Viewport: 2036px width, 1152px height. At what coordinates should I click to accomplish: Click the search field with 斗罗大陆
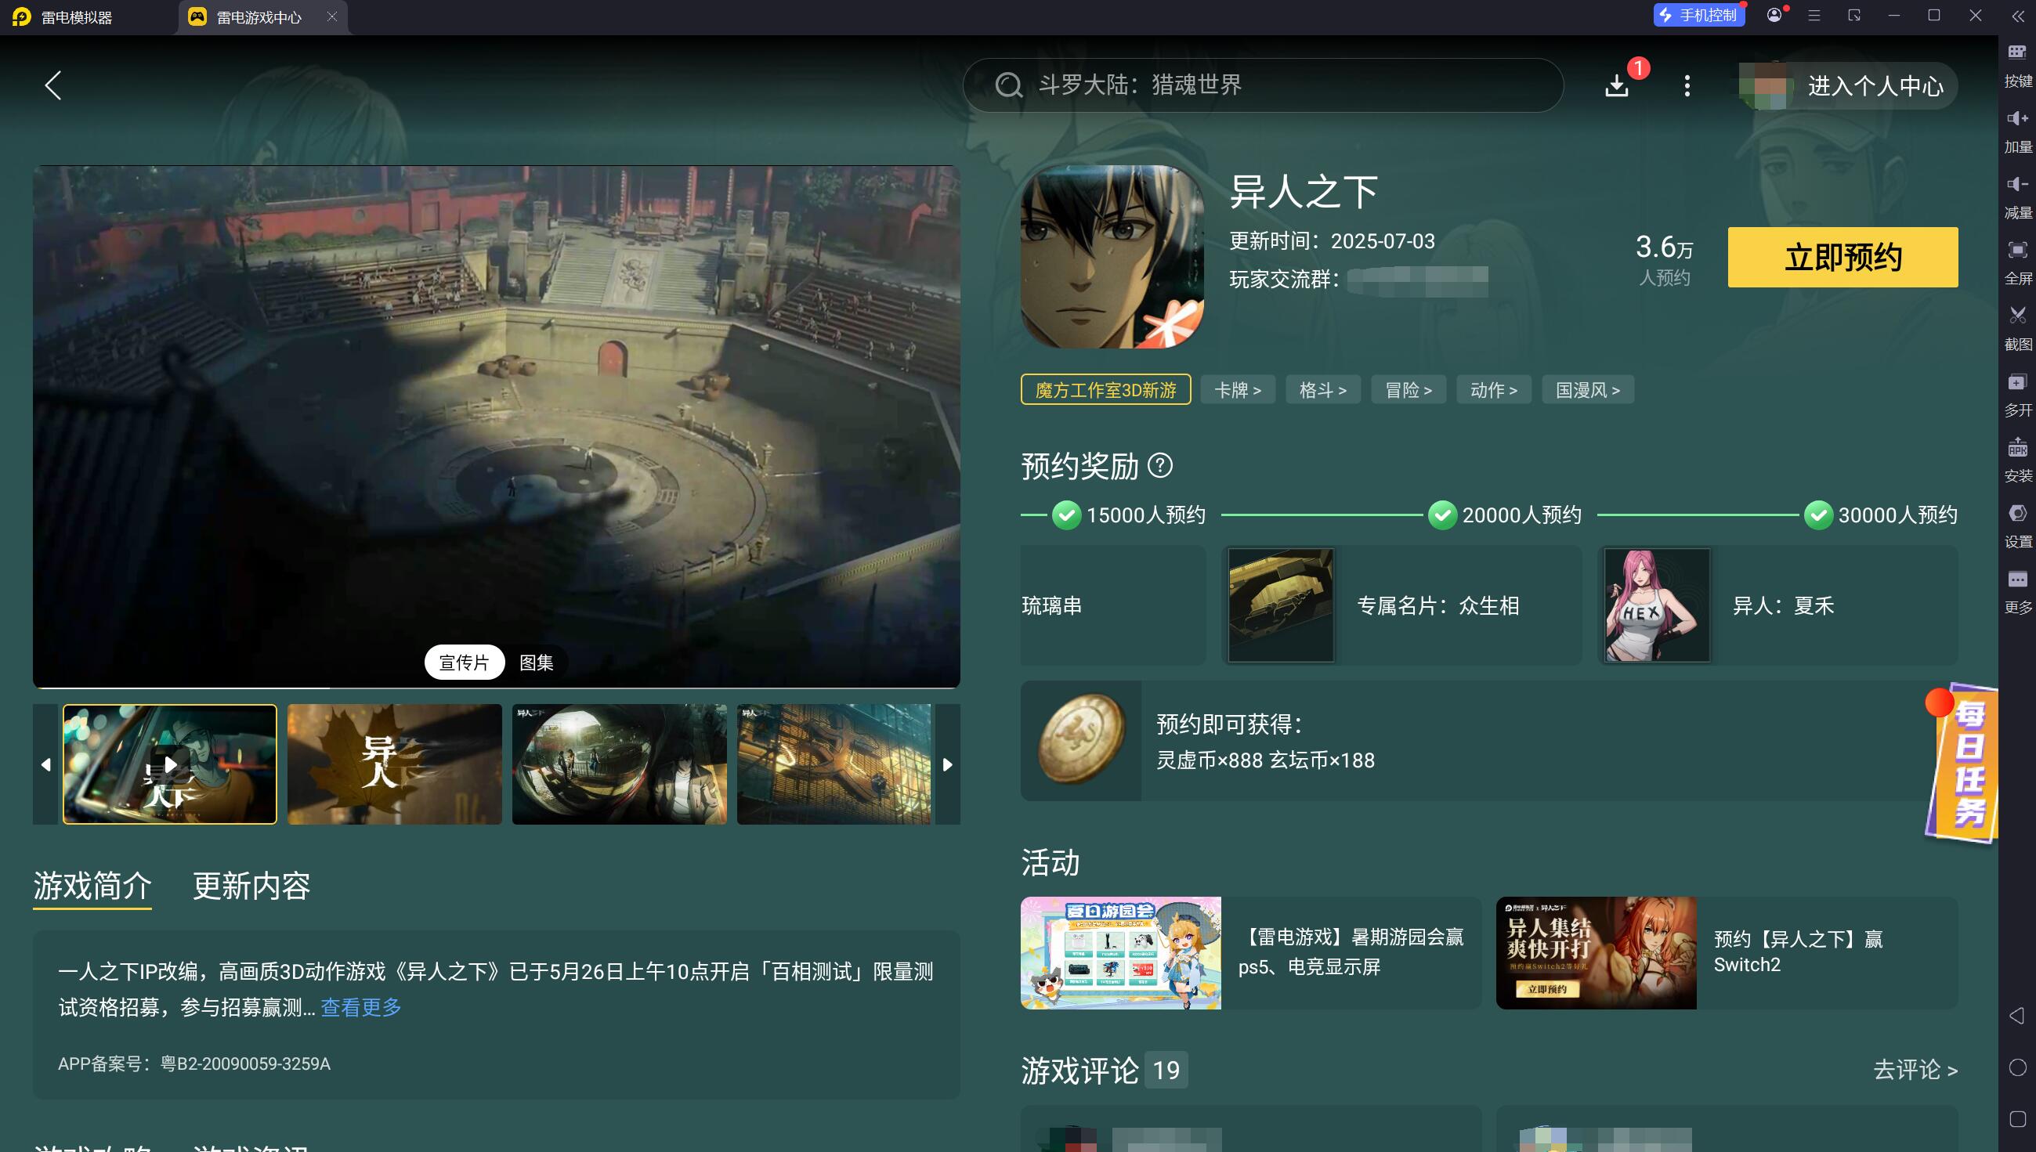click(x=1262, y=85)
